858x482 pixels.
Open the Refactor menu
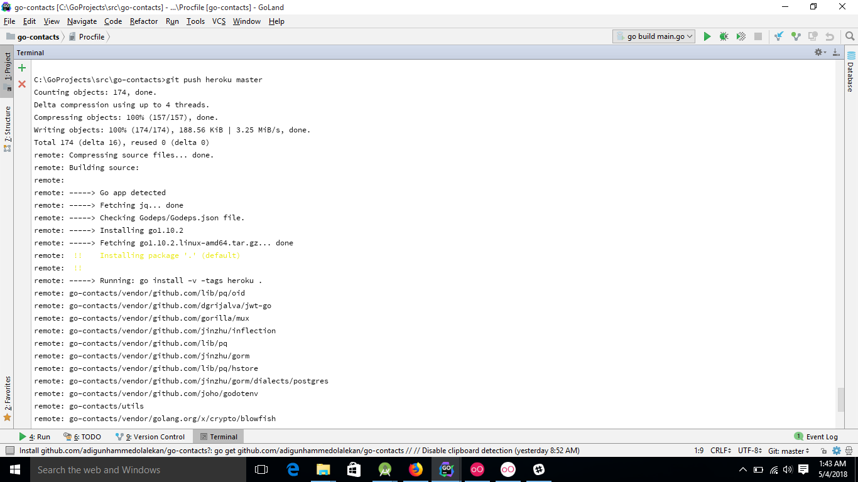click(x=144, y=21)
